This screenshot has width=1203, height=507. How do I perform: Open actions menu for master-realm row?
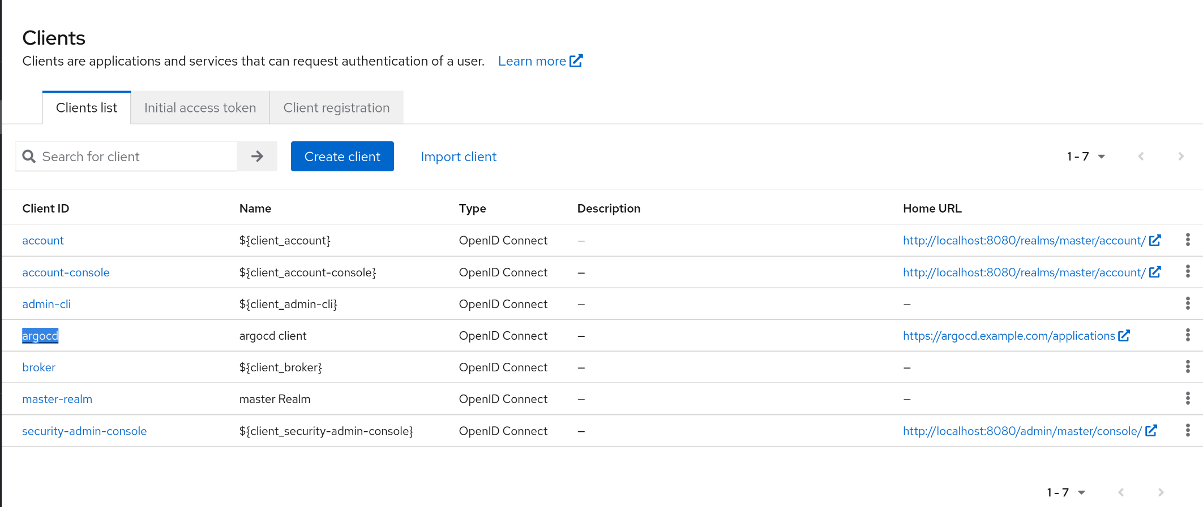tap(1188, 399)
